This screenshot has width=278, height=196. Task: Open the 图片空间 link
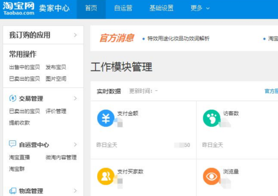pyautogui.click(x=56, y=79)
